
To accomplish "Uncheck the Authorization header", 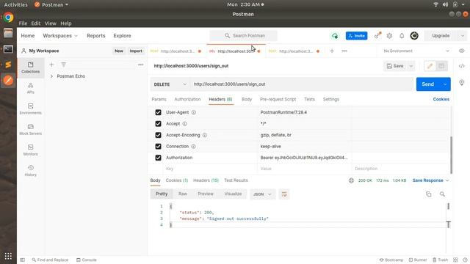I will 159,158.
